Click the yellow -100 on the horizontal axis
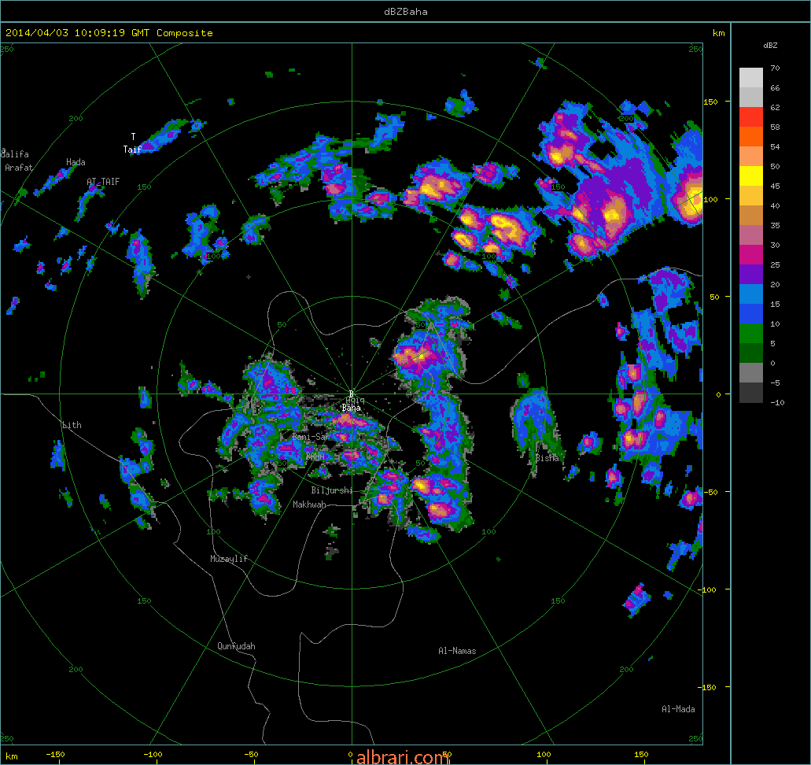The width and height of the screenshot is (811, 765). (x=153, y=754)
